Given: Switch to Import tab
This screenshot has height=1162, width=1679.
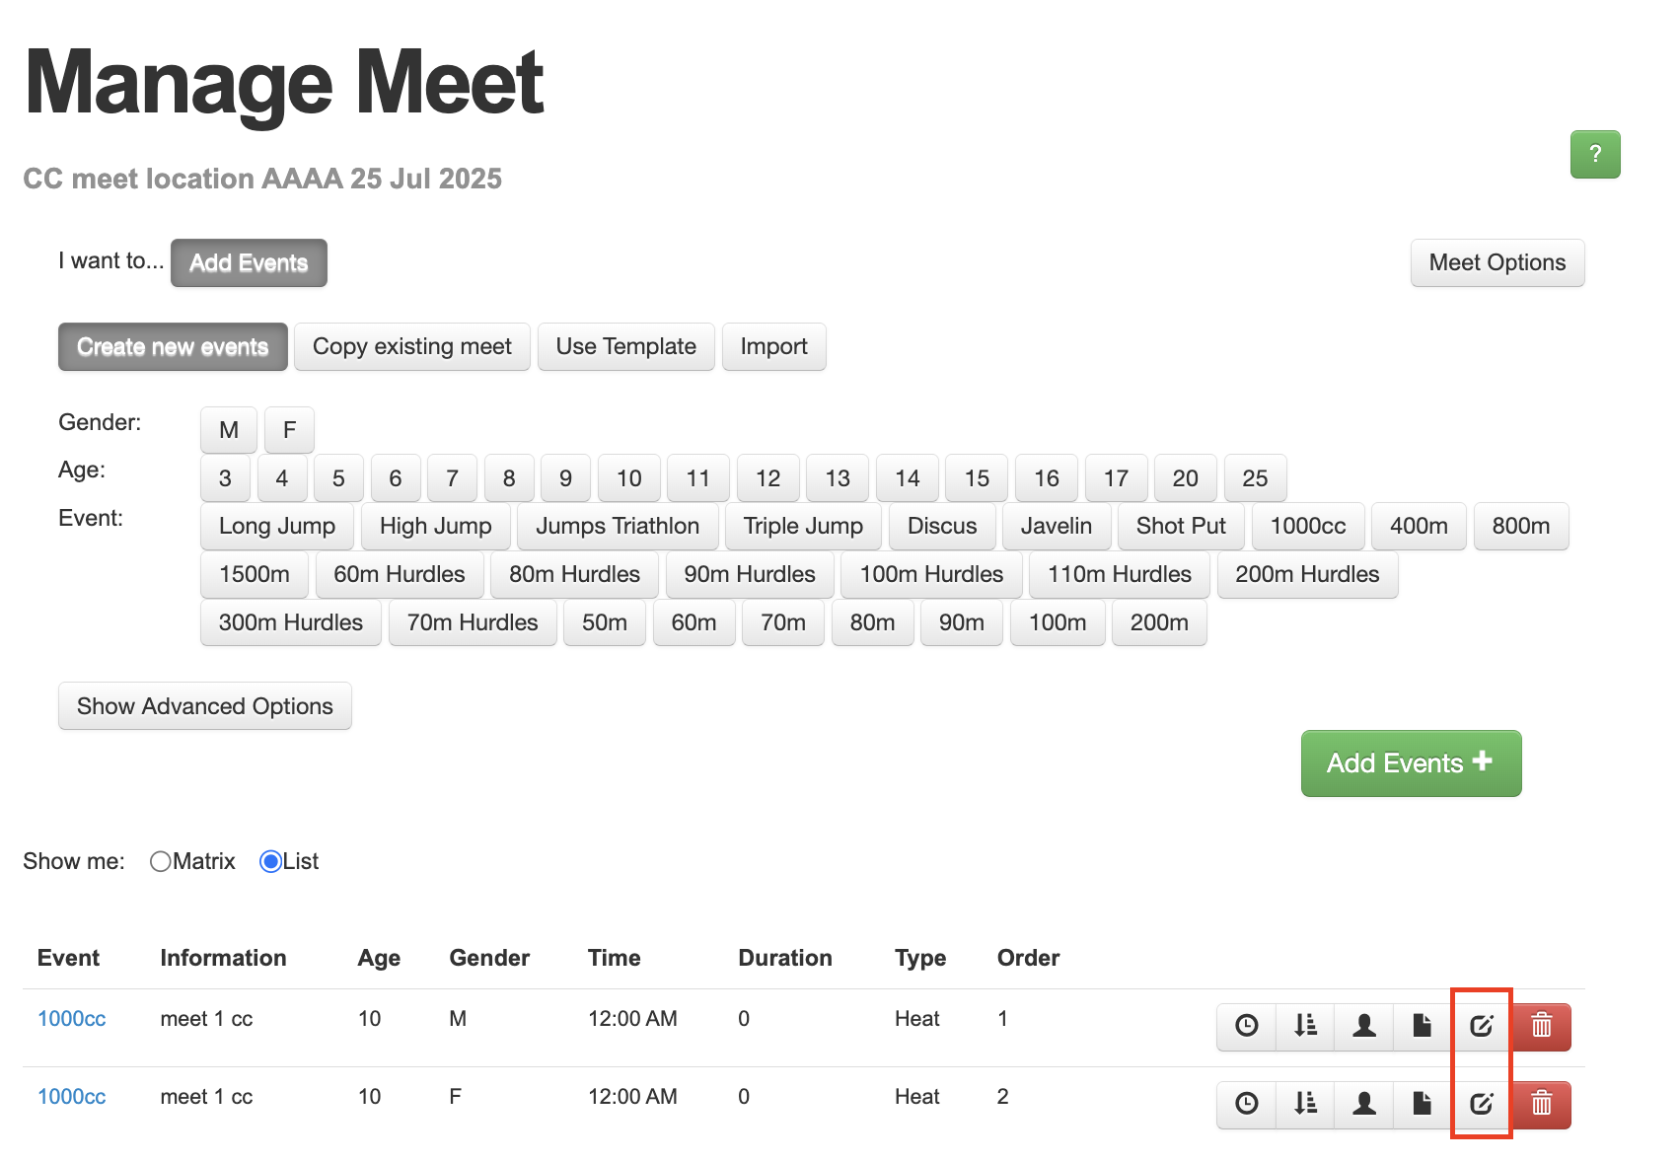Looking at the screenshot, I should click(774, 346).
